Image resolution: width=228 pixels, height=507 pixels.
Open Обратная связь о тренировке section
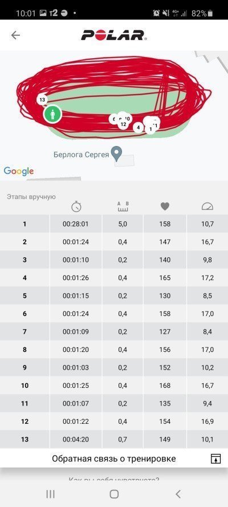tap(114, 458)
